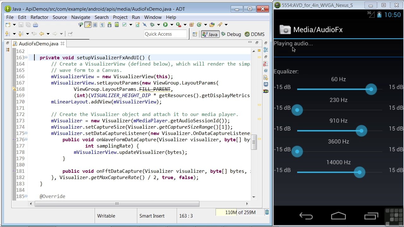Toggle Mark Occurrences highlighter button

click(88, 25)
